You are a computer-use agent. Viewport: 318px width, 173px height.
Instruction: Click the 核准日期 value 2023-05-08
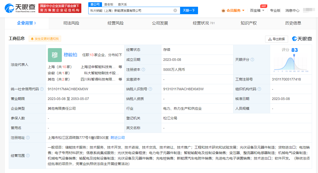[281, 99]
